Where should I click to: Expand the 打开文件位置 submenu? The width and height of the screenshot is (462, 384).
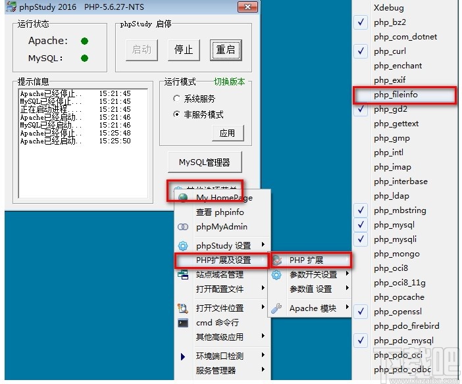coord(222,308)
